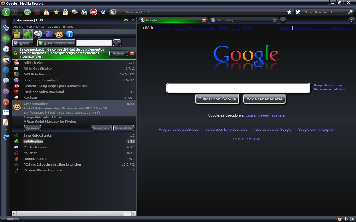The image size is (356, 222).
Task: Open the Archivo menu
Action: point(18,27)
